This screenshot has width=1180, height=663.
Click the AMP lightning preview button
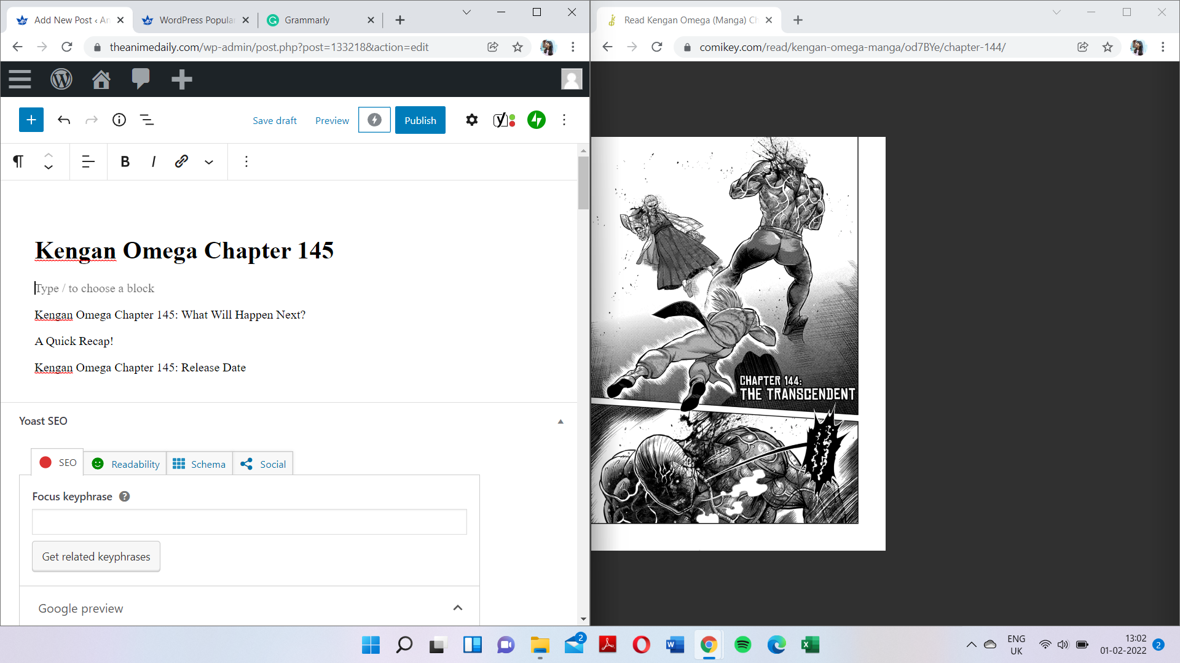coord(374,120)
